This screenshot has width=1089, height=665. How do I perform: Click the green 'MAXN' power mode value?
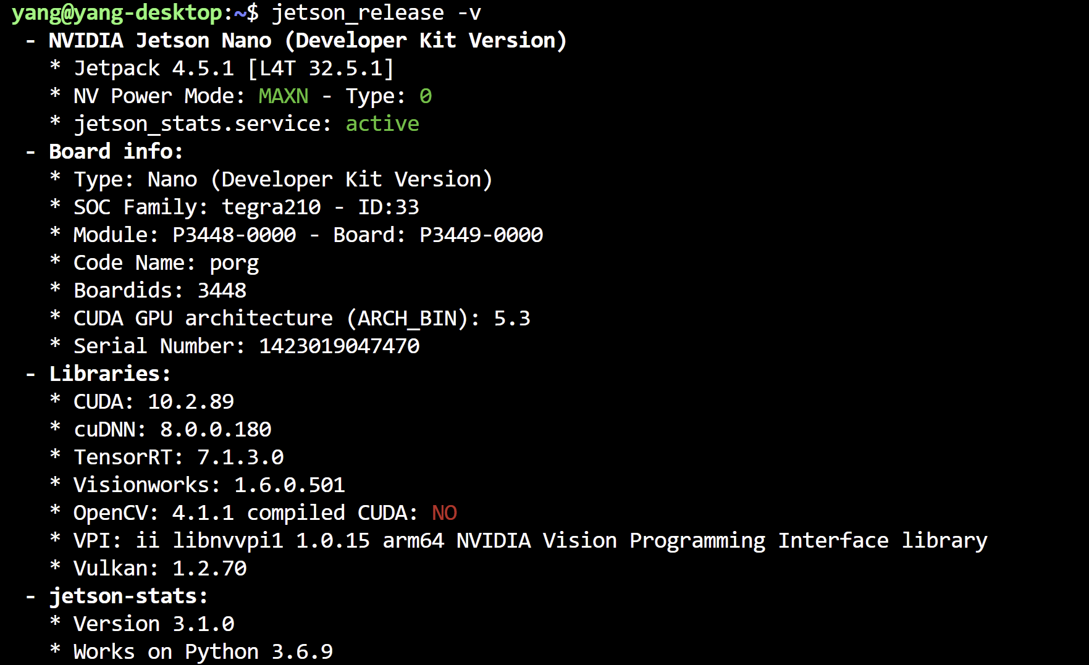coord(284,96)
